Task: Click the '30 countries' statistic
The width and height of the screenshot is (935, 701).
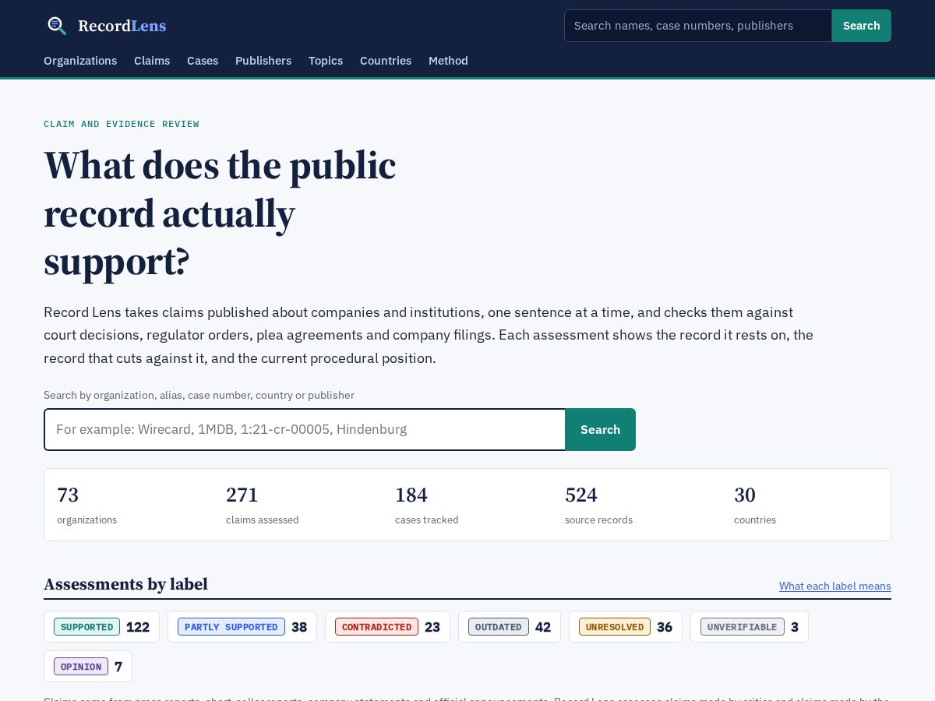Action: 755,505
